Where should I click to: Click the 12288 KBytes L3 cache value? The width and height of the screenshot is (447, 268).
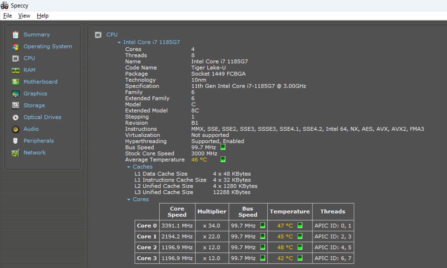click(231, 192)
